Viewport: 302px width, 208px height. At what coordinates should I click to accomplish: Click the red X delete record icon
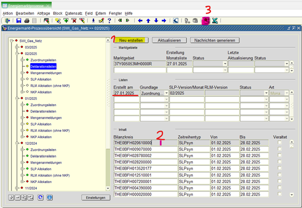74,21
